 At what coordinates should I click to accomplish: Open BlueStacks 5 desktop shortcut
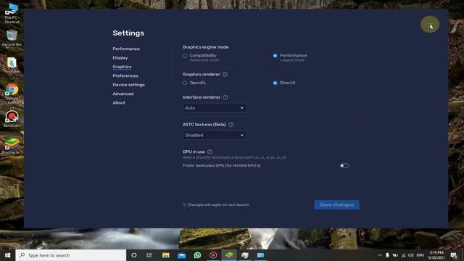click(12, 146)
